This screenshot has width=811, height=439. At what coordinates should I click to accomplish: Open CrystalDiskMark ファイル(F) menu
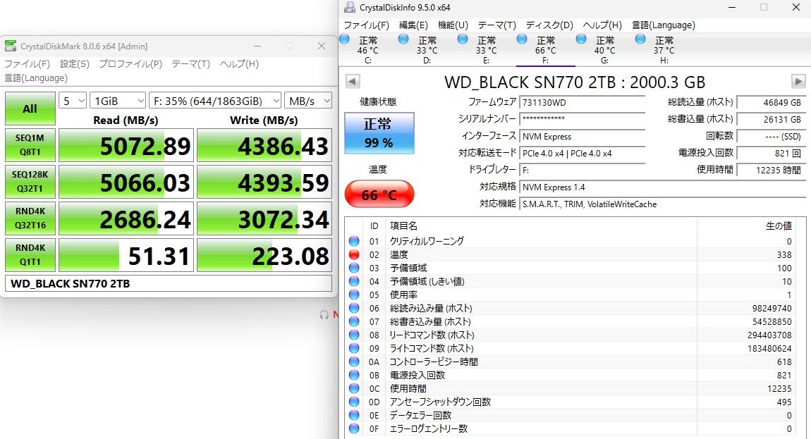pyautogui.click(x=28, y=64)
